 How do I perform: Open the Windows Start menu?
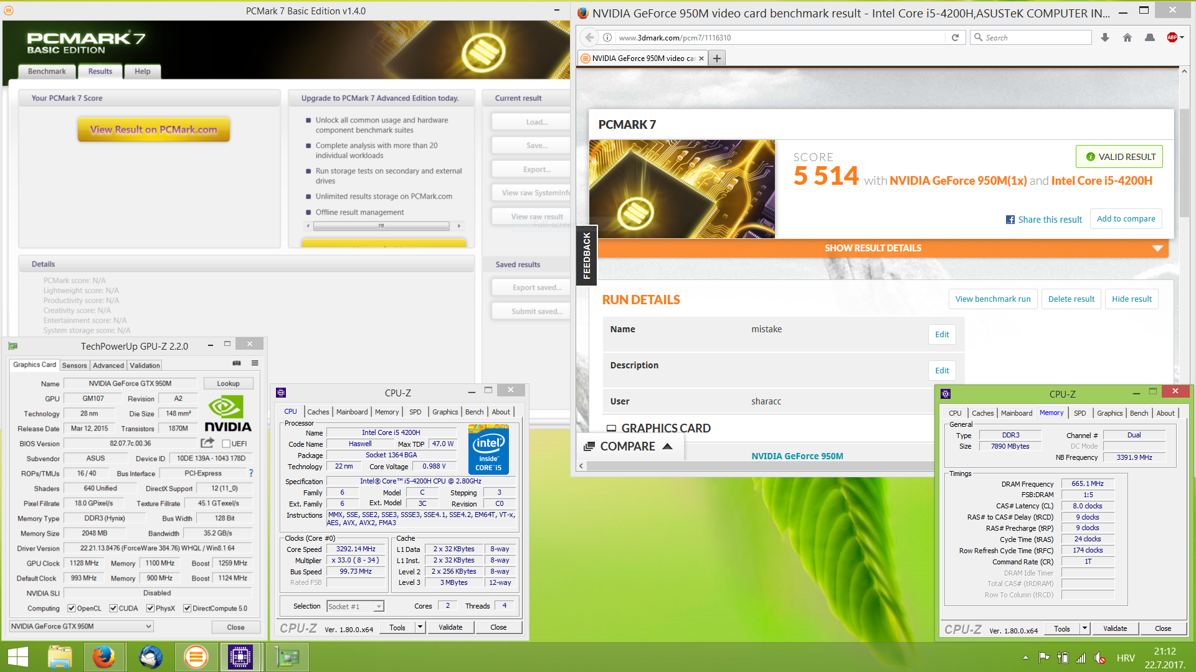18,657
